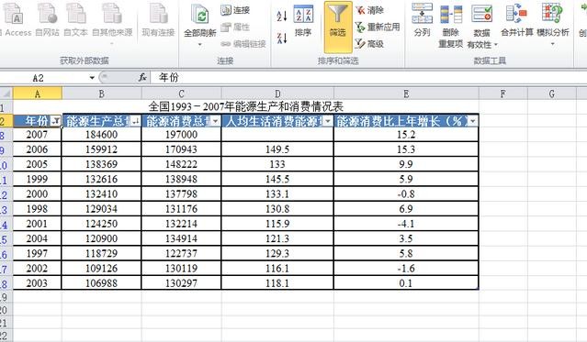587x342 pixels.
Task: Import data from Access
Action: (x=16, y=19)
